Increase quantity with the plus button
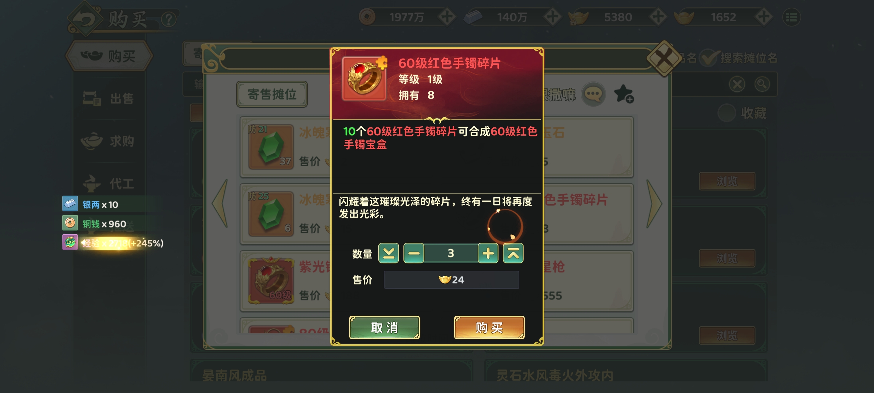The height and width of the screenshot is (393, 874). [488, 253]
